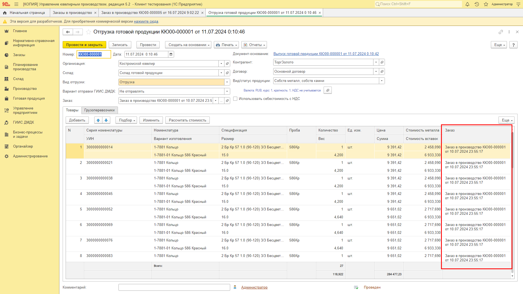
Task: Open the Печать dropdown menu
Action: pyautogui.click(x=226, y=45)
